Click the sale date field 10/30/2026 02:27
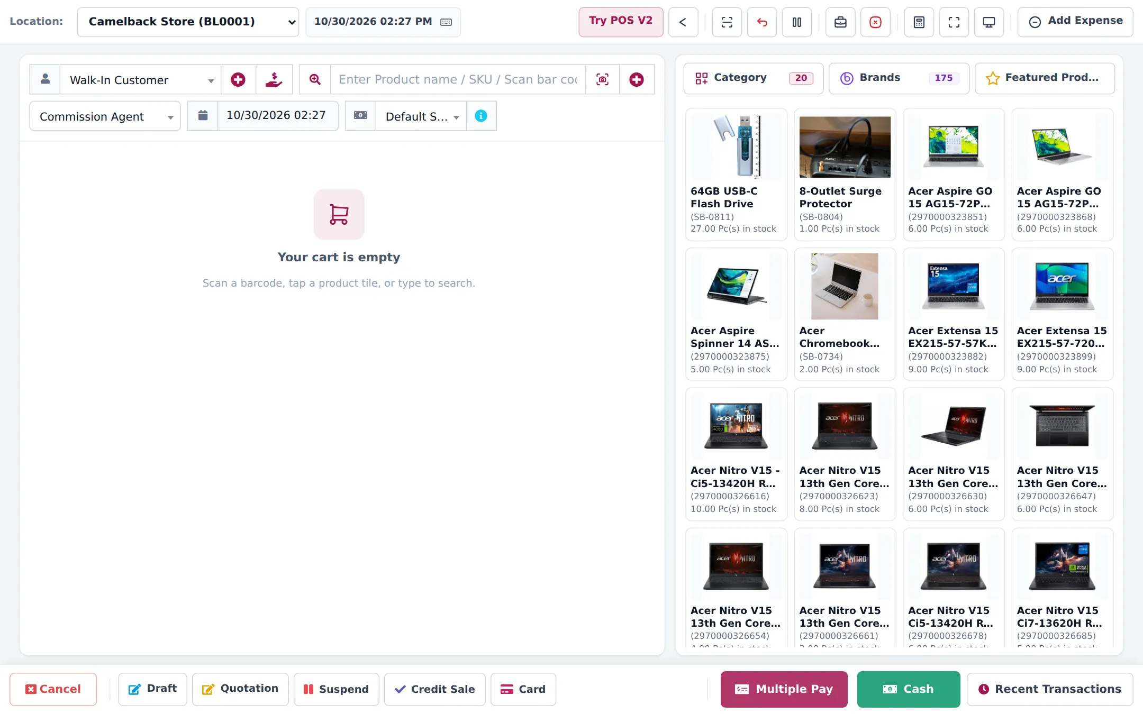 tap(278, 116)
